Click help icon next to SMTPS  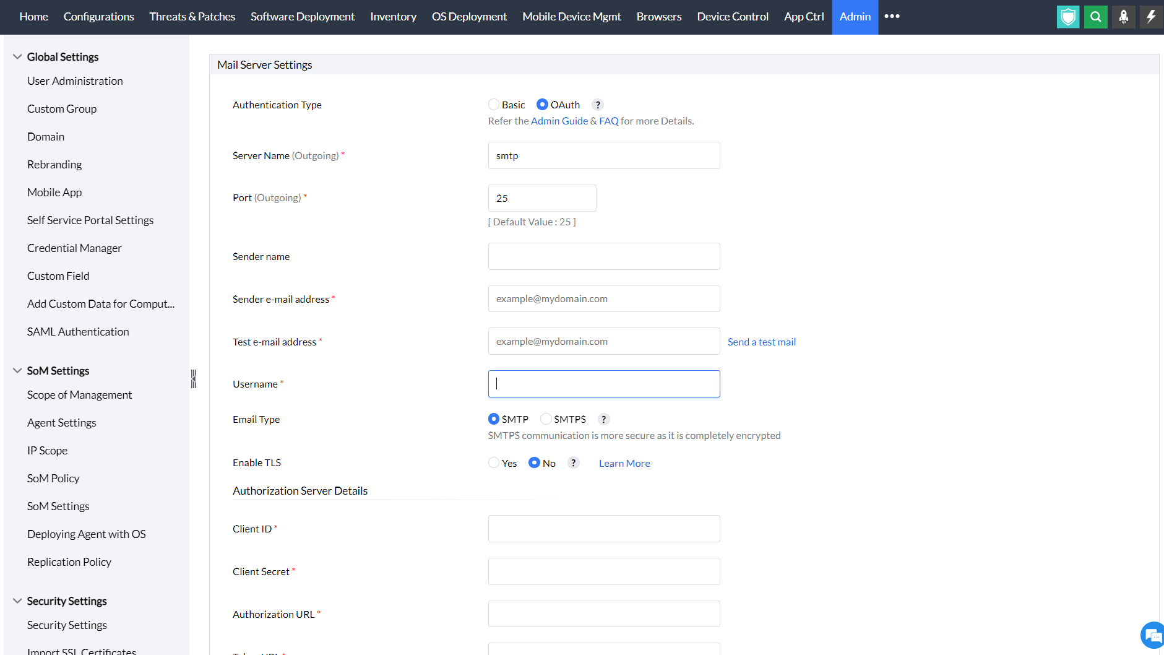[x=603, y=420]
